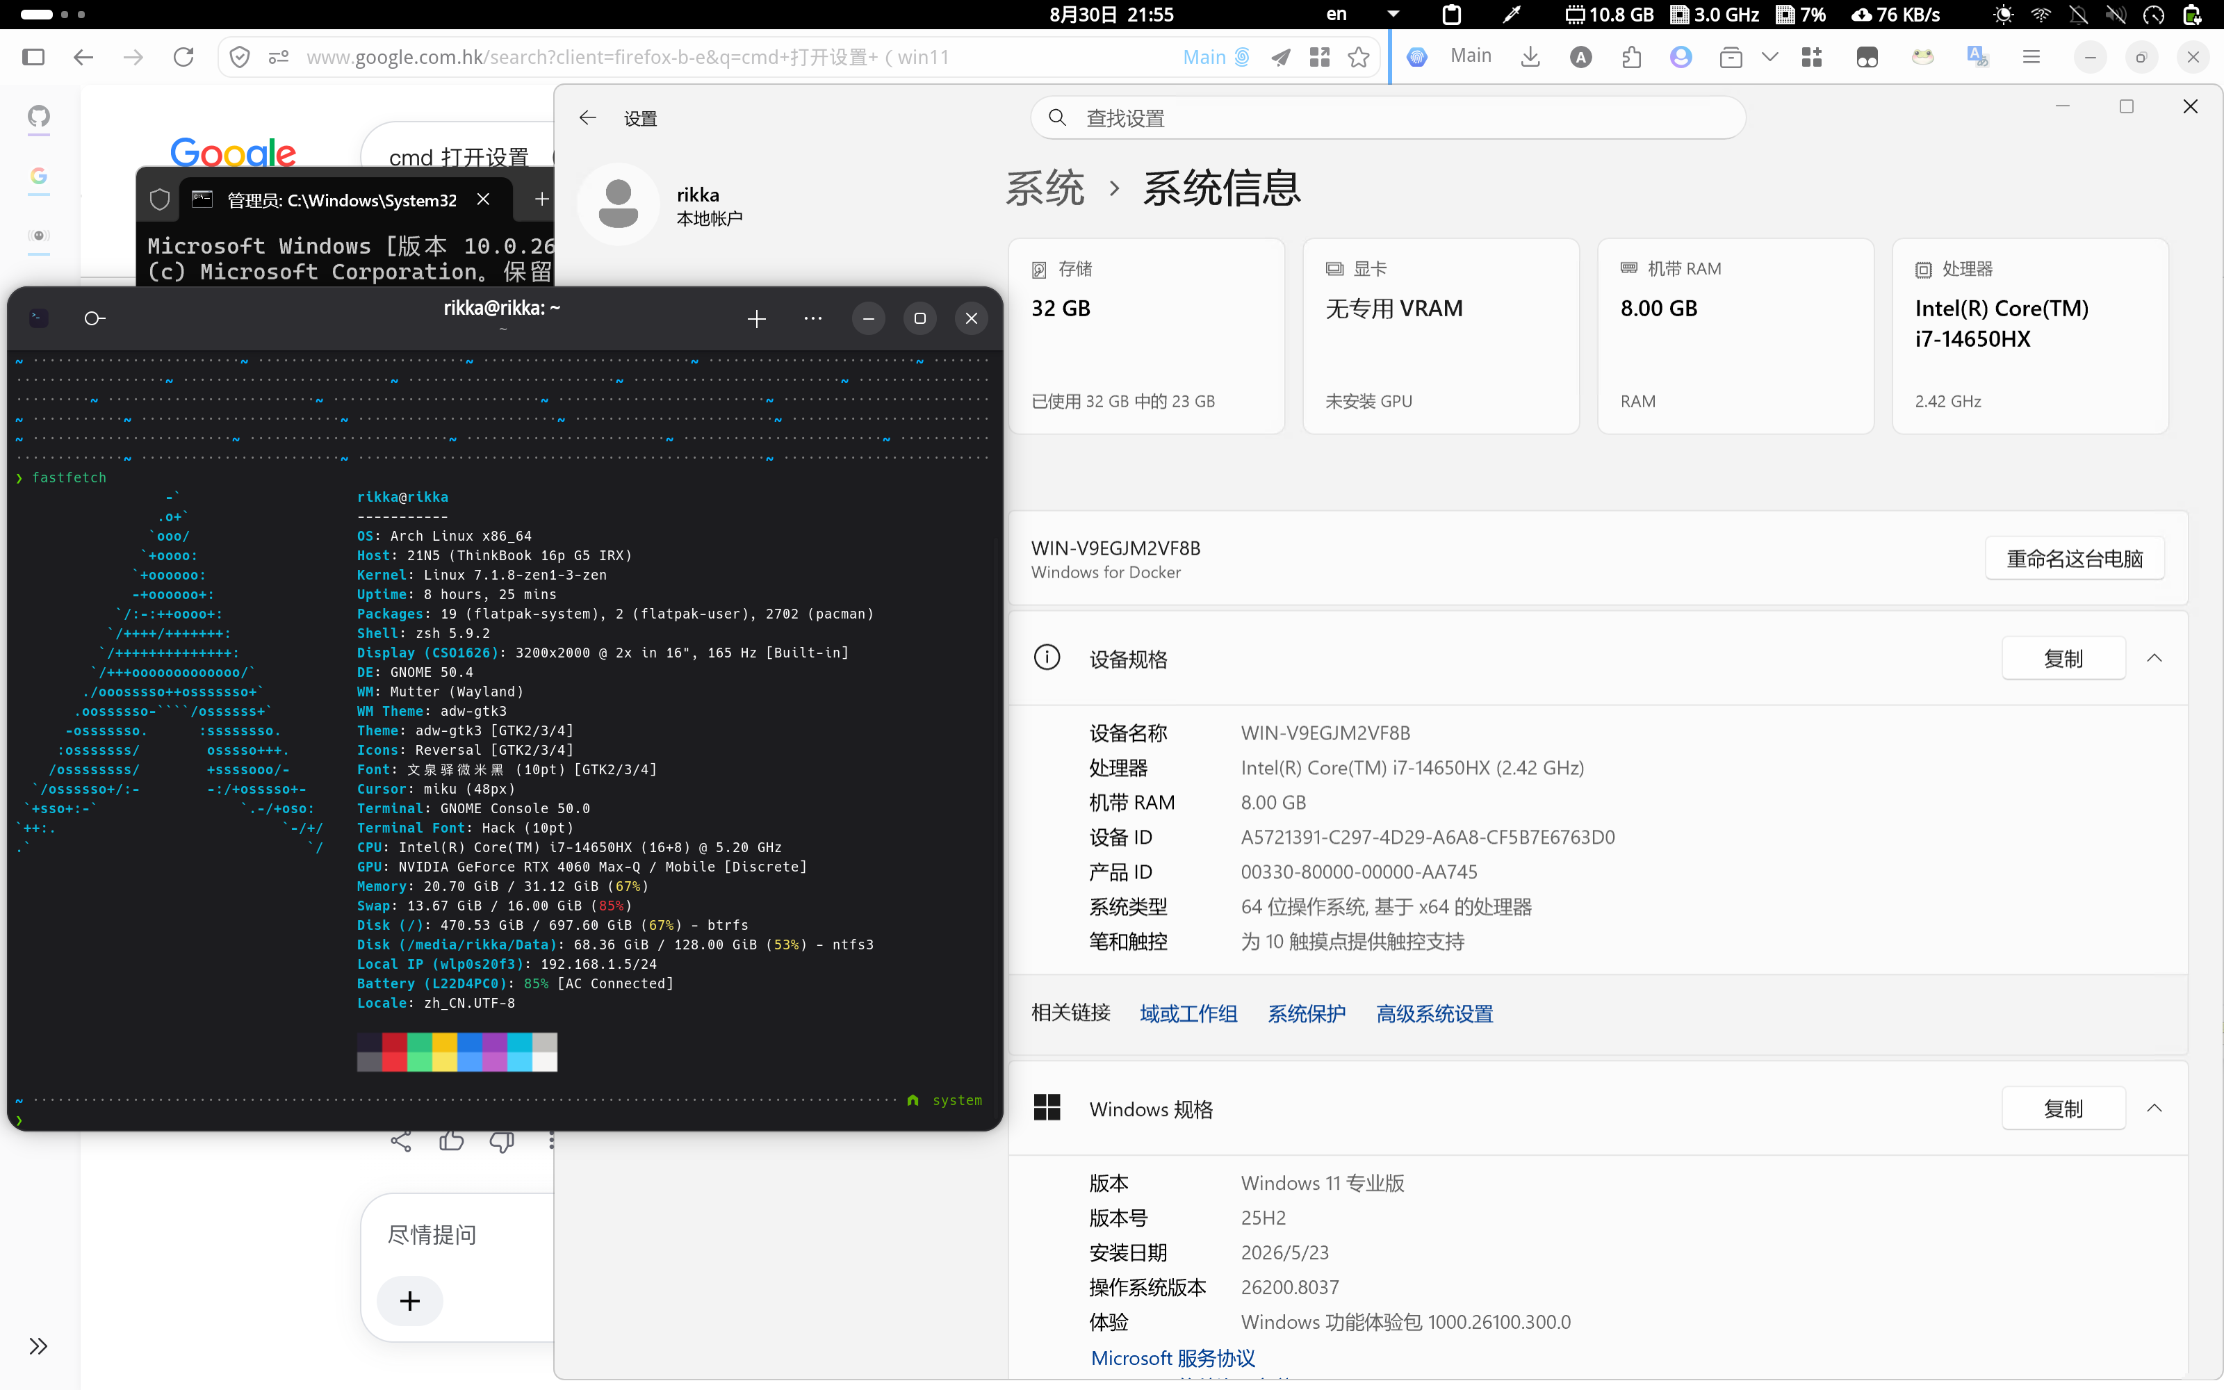The height and width of the screenshot is (1390, 2224).
Task: Open Firefox hamburger application menu
Action: (2031, 57)
